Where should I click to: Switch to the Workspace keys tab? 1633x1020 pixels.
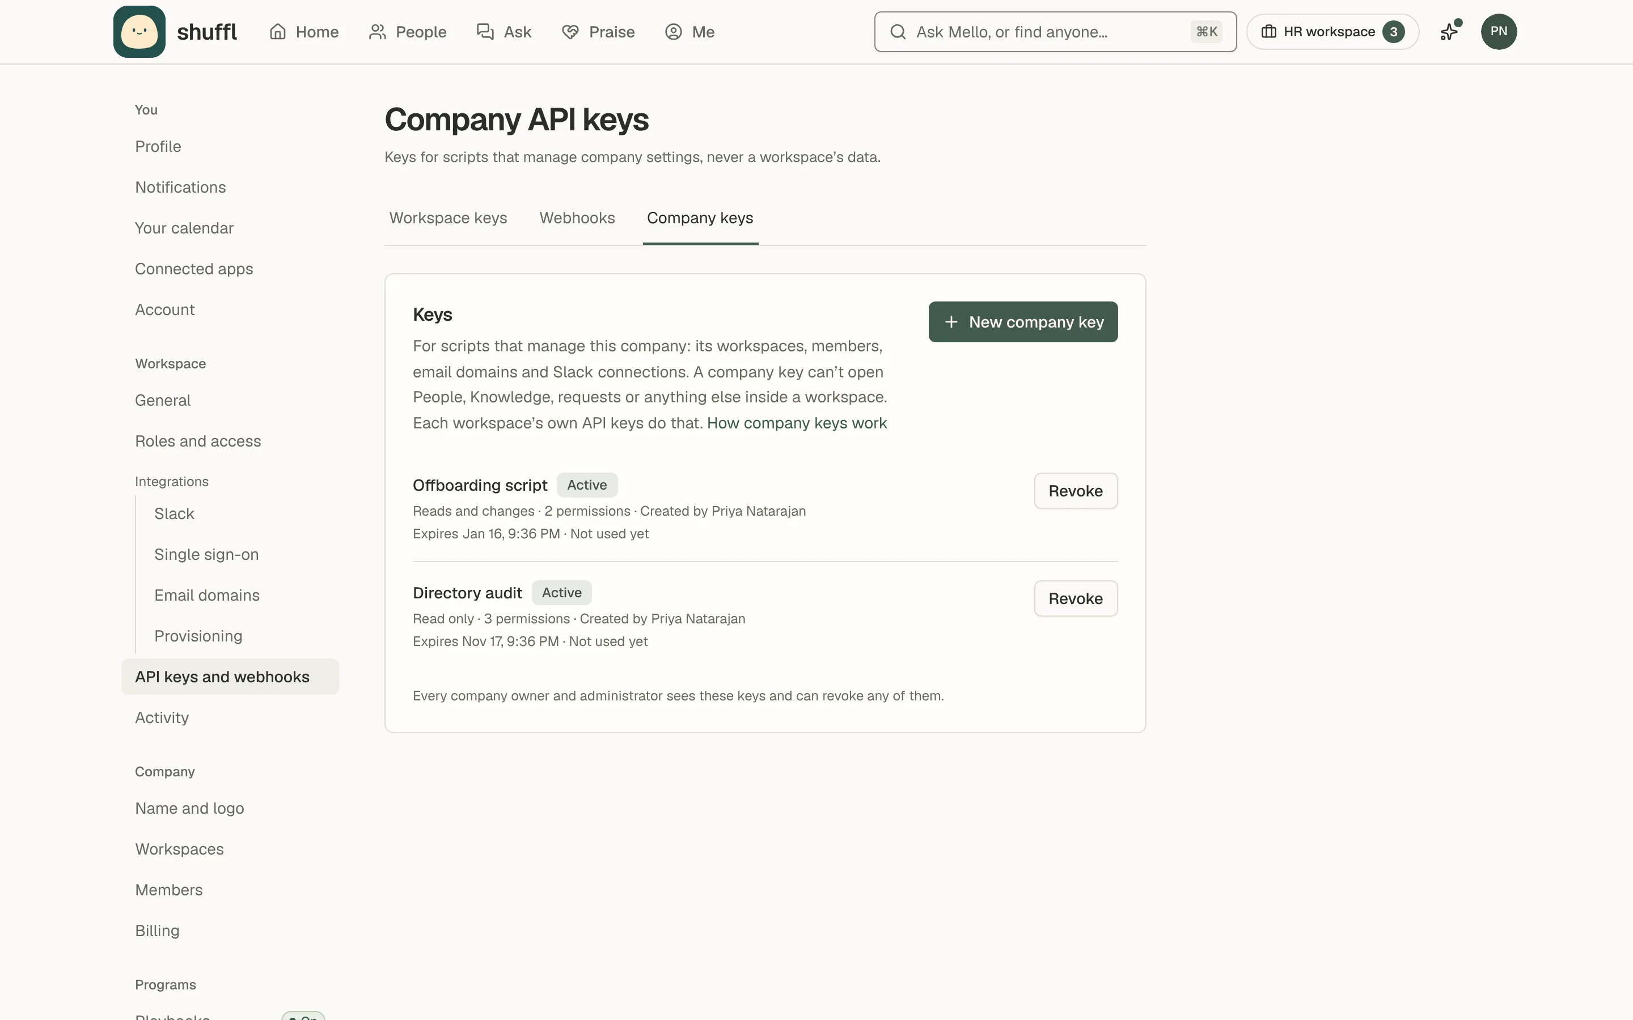pos(448,219)
